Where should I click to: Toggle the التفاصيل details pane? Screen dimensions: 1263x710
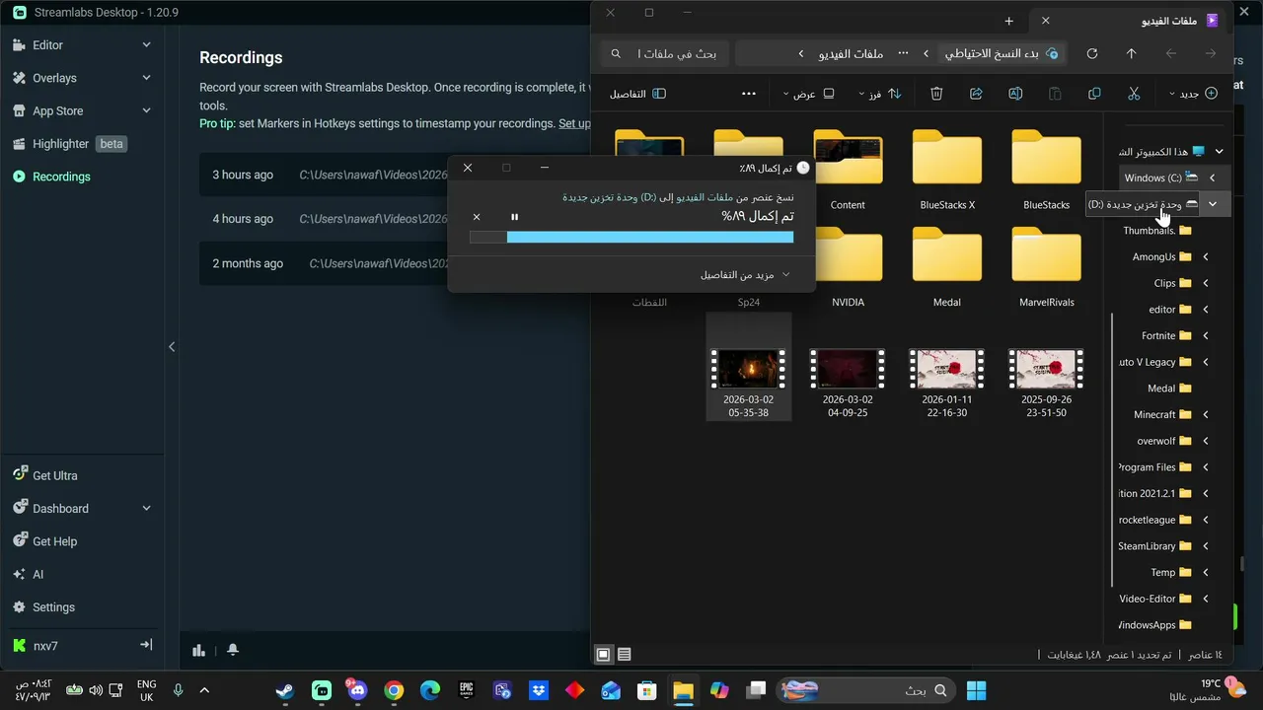tap(638, 94)
